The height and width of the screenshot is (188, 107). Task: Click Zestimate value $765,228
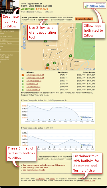(64, 90)
